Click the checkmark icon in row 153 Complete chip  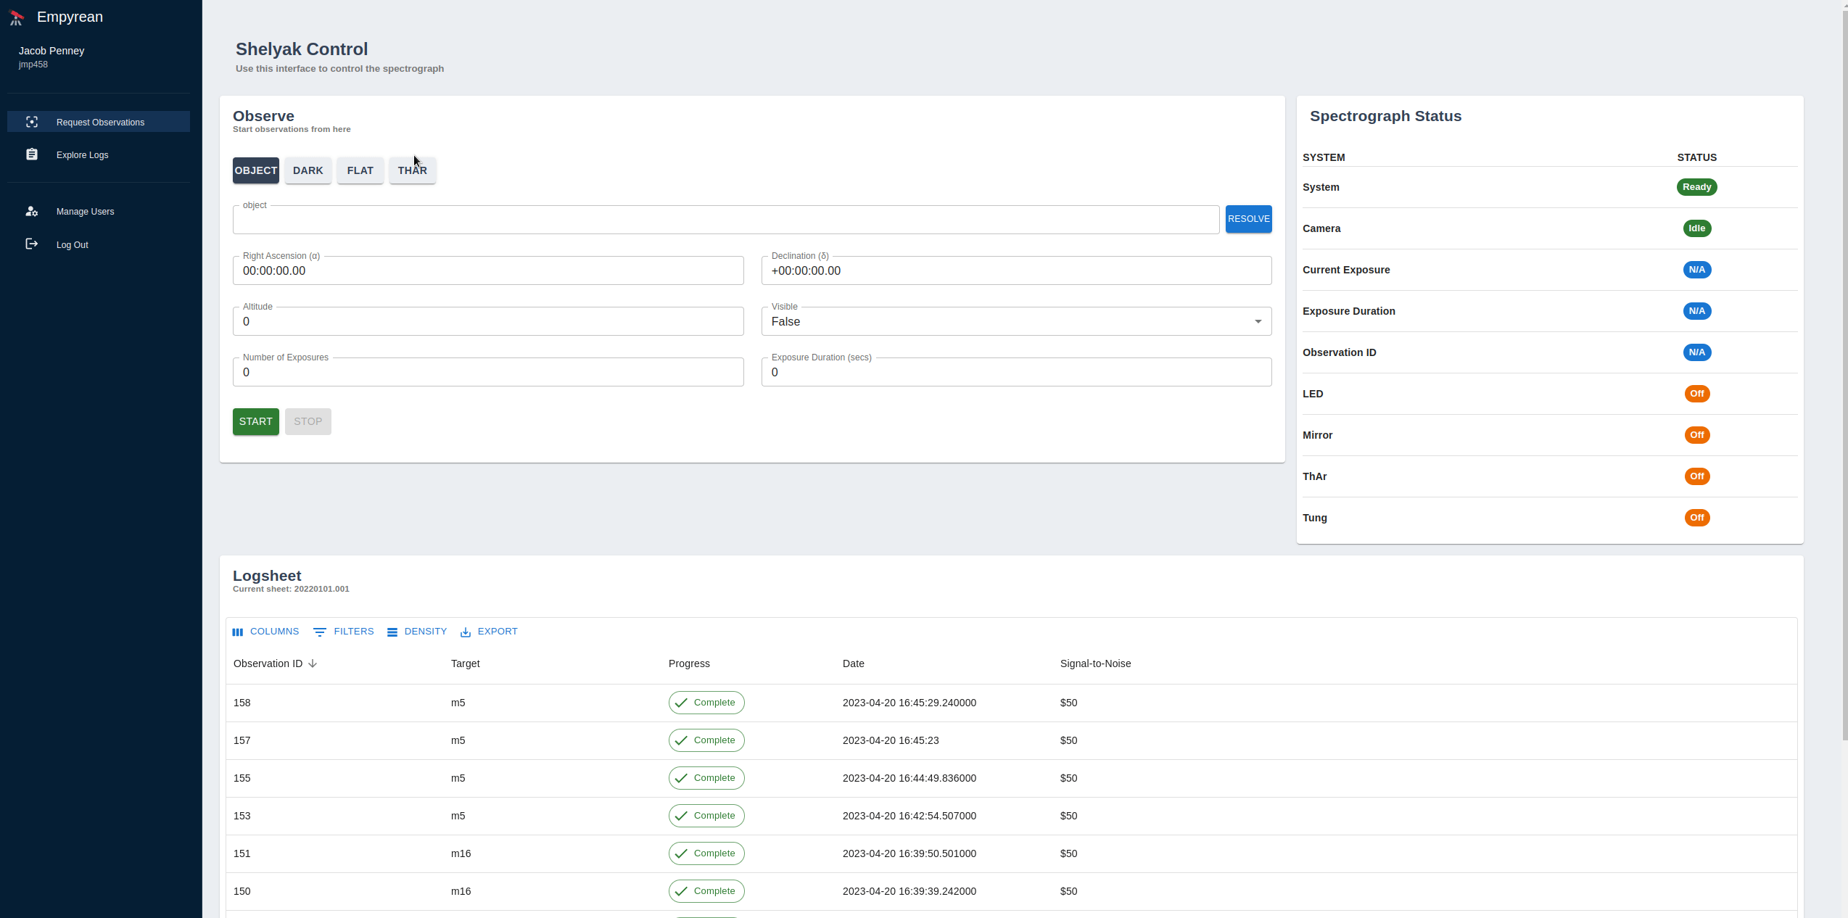point(681,816)
